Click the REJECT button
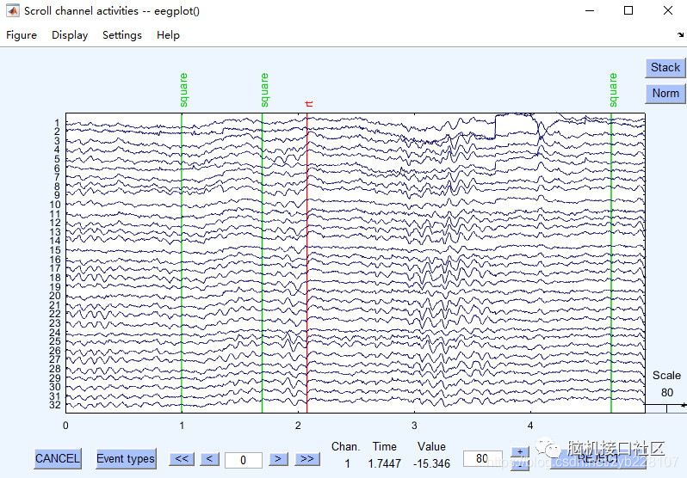This screenshot has height=478, width=687. (597, 458)
